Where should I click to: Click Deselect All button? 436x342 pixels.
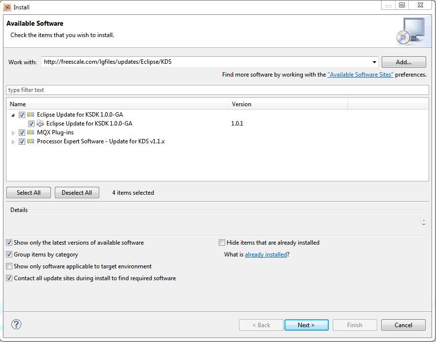pyautogui.click(x=77, y=193)
